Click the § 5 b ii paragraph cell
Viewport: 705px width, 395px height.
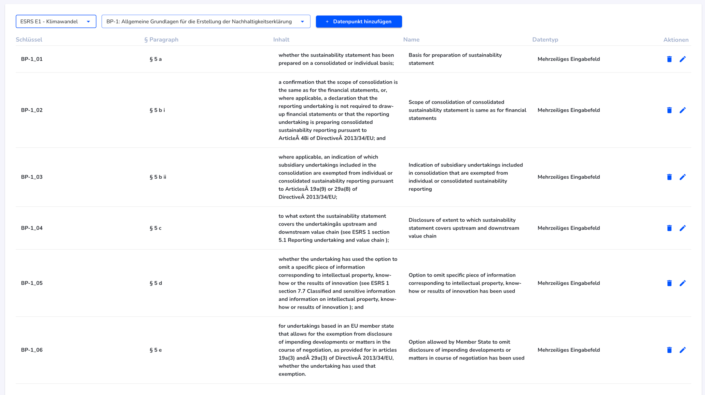click(158, 177)
